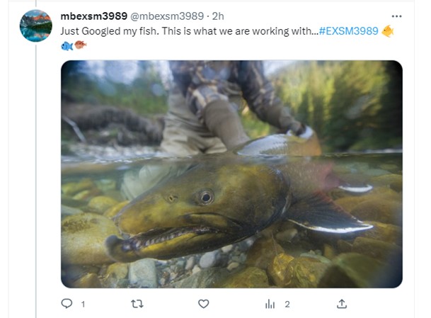The image size is (431, 318).
Task: Enlarge the underwater fish photo
Action: click(231, 174)
